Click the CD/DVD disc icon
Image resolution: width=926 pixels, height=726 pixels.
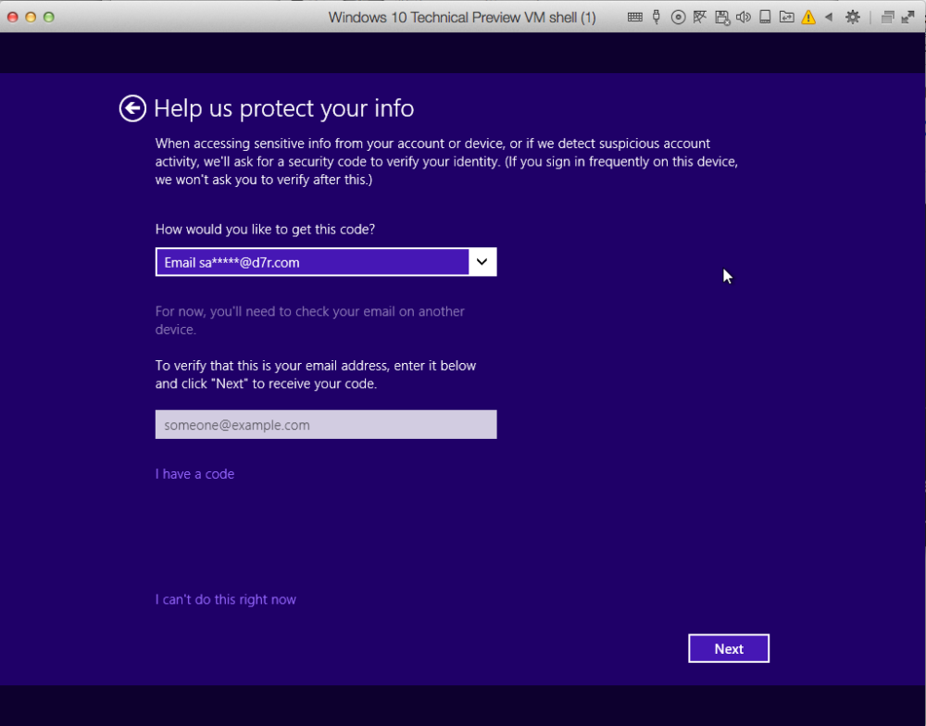(x=678, y=17)
